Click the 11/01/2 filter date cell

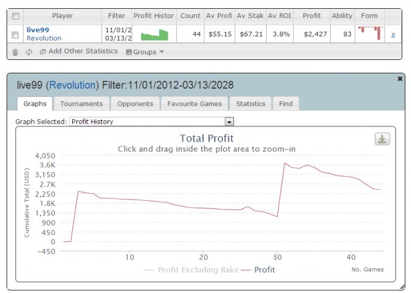click(118, 30)
